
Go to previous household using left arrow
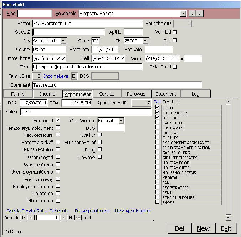pyautogui.click(x=192, y=14)
